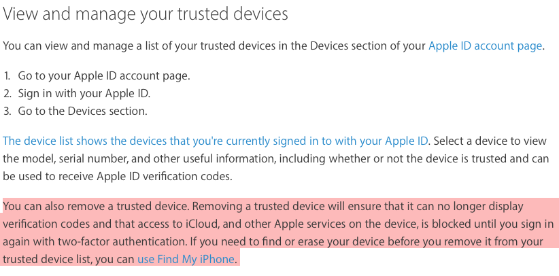Click the step "Go to the Devices section"
559x276 pixels.
[82, 111]
